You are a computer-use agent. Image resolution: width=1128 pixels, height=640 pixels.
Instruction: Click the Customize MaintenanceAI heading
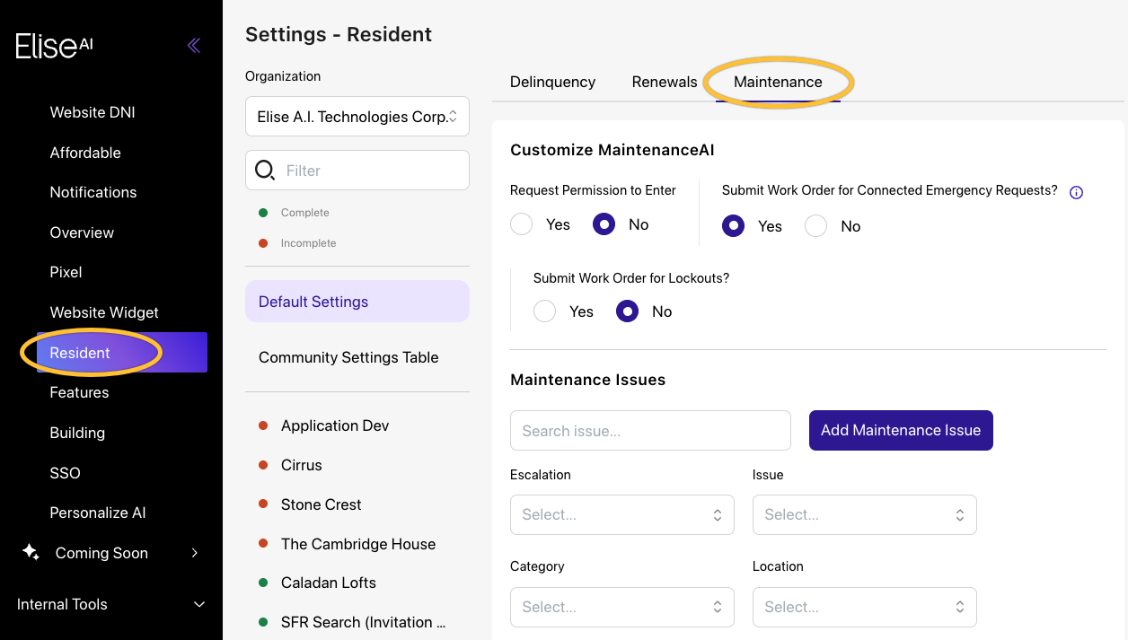coord(612,150)
